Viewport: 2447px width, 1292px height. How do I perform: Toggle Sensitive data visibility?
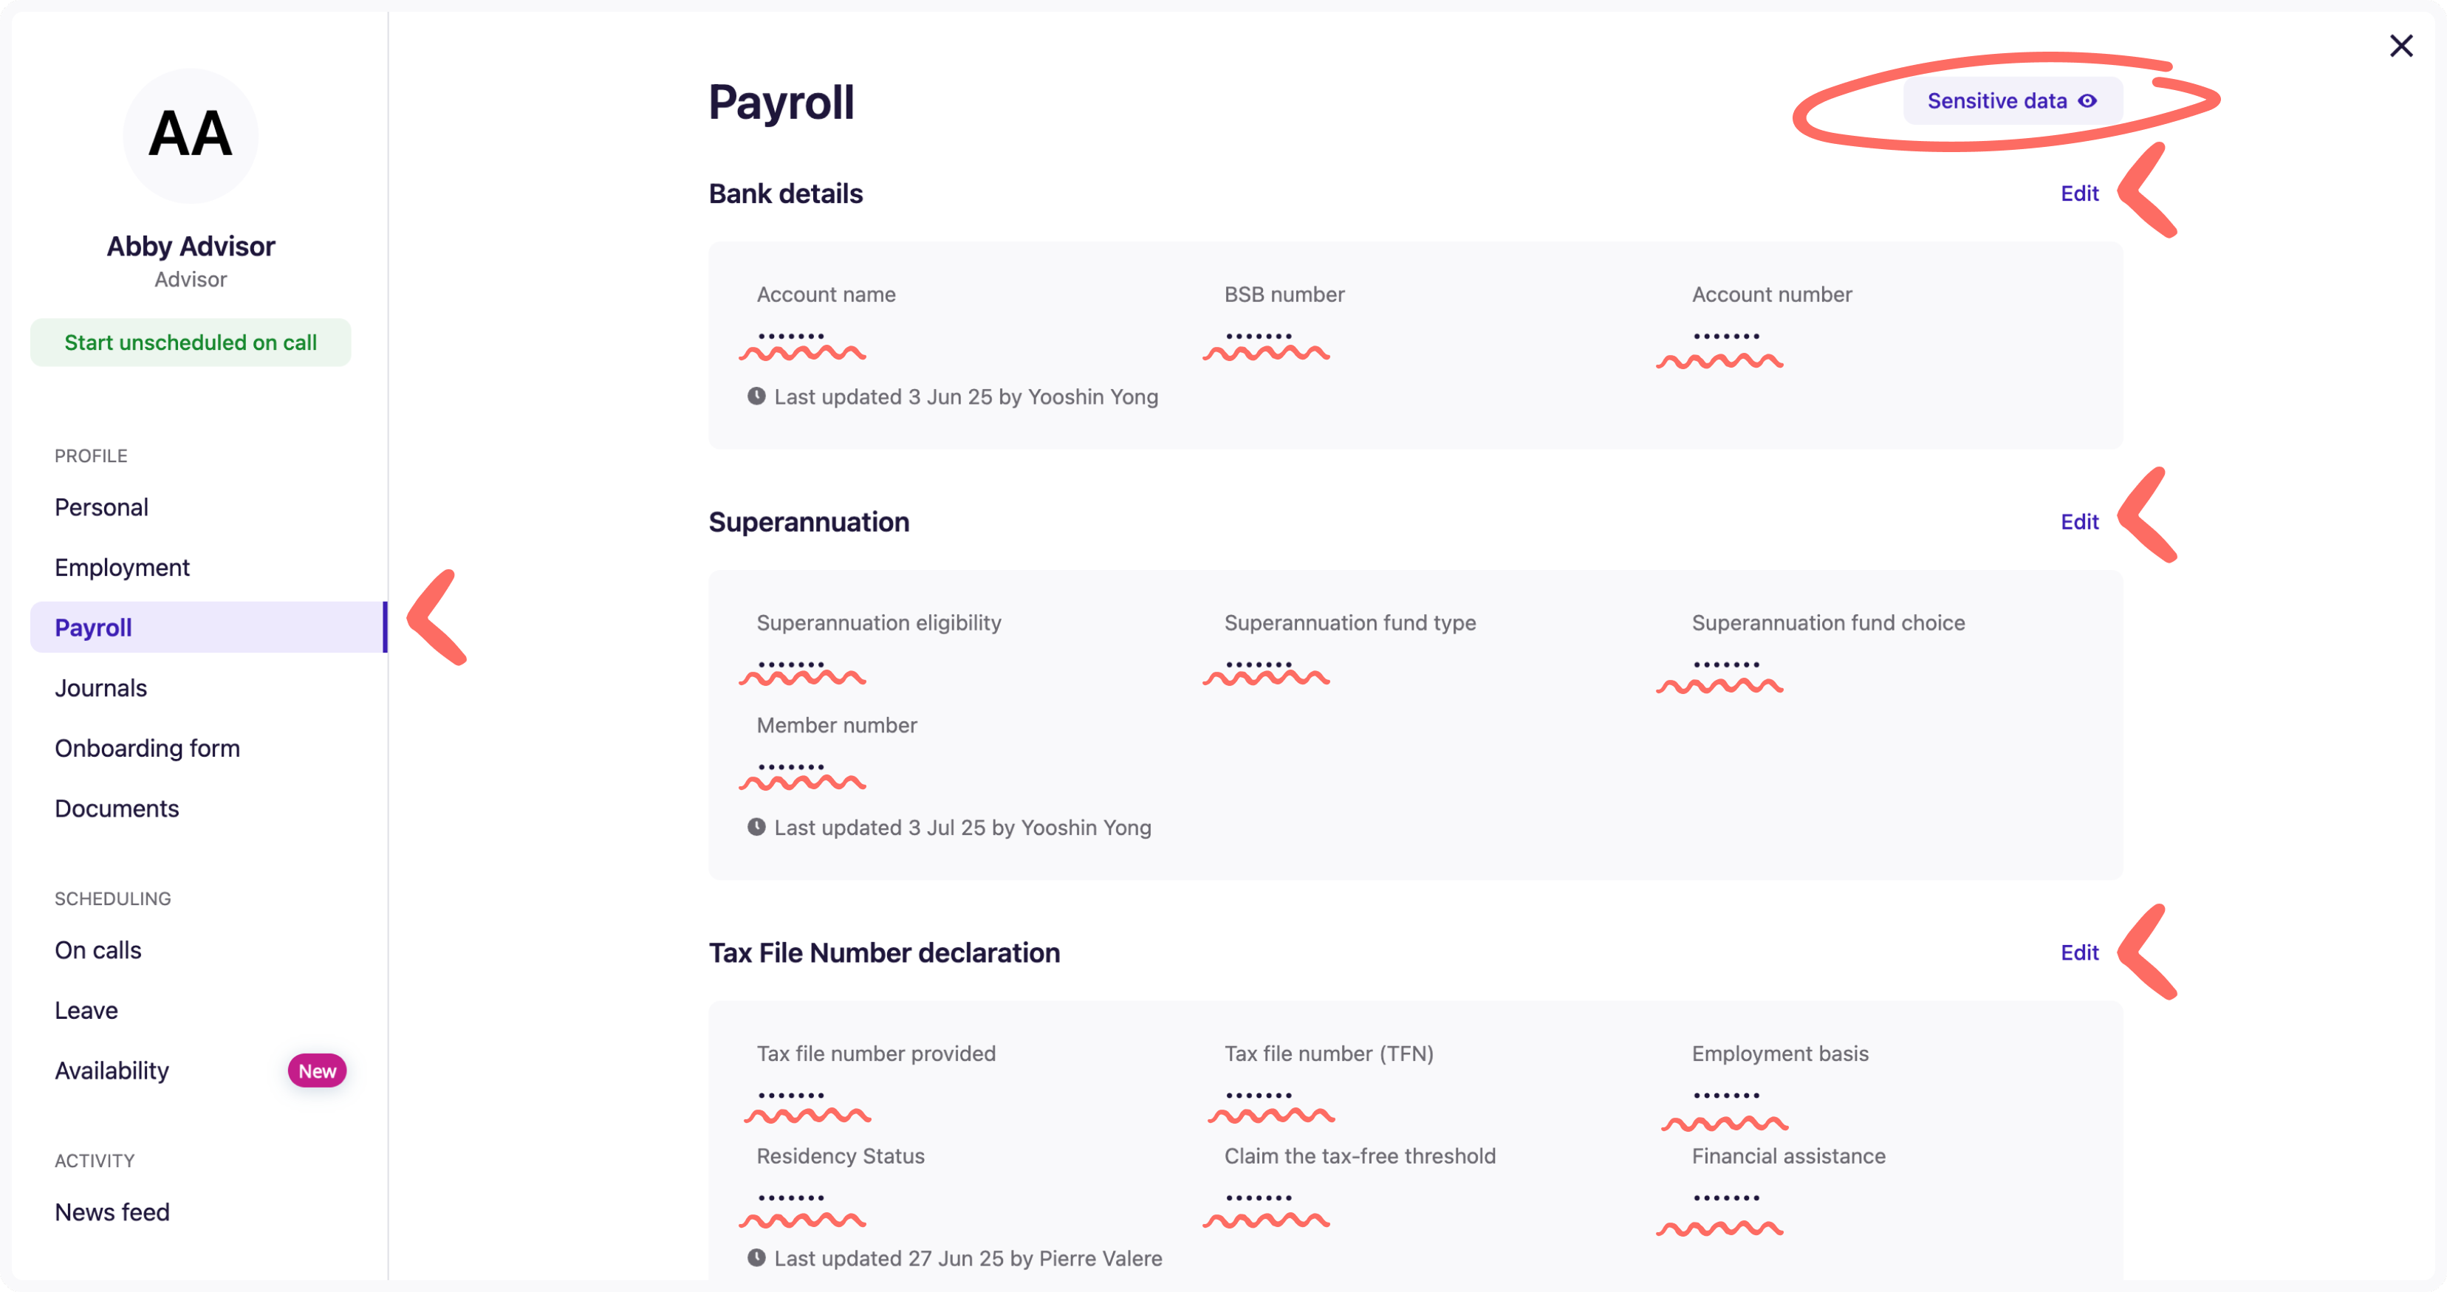coord(2011,100)
